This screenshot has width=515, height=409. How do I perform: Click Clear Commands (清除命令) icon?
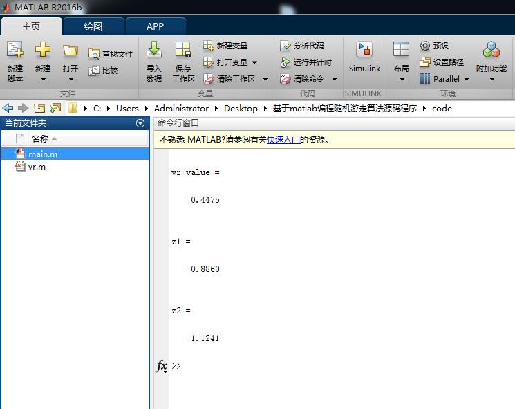point(285,79)
